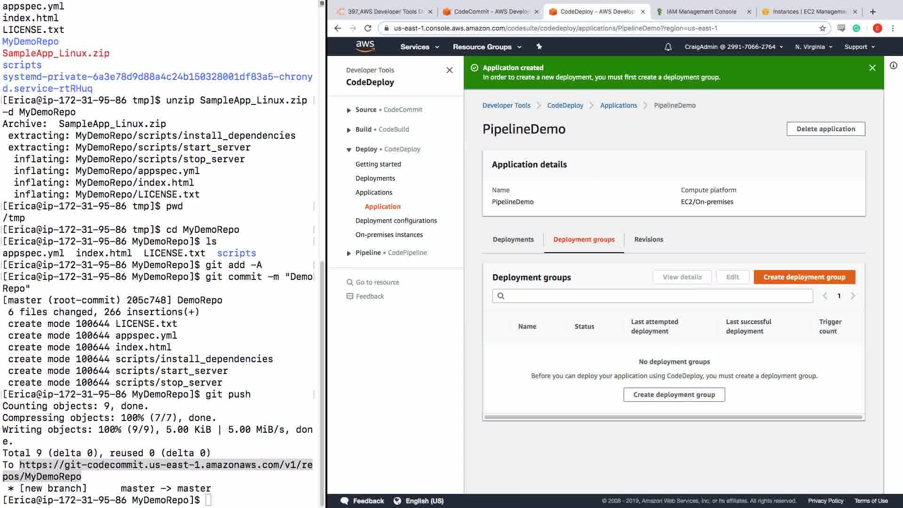This screenshot has width=903, height=508.
Task: Switch to the Deployments tab
Action: click(513, 239)
